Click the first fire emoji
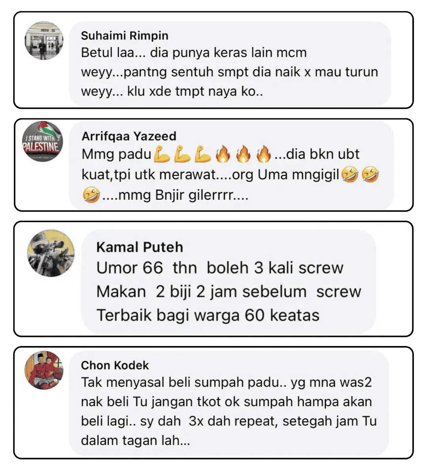Viewport: 427px width, 469px height. click(x=223, y=154)
